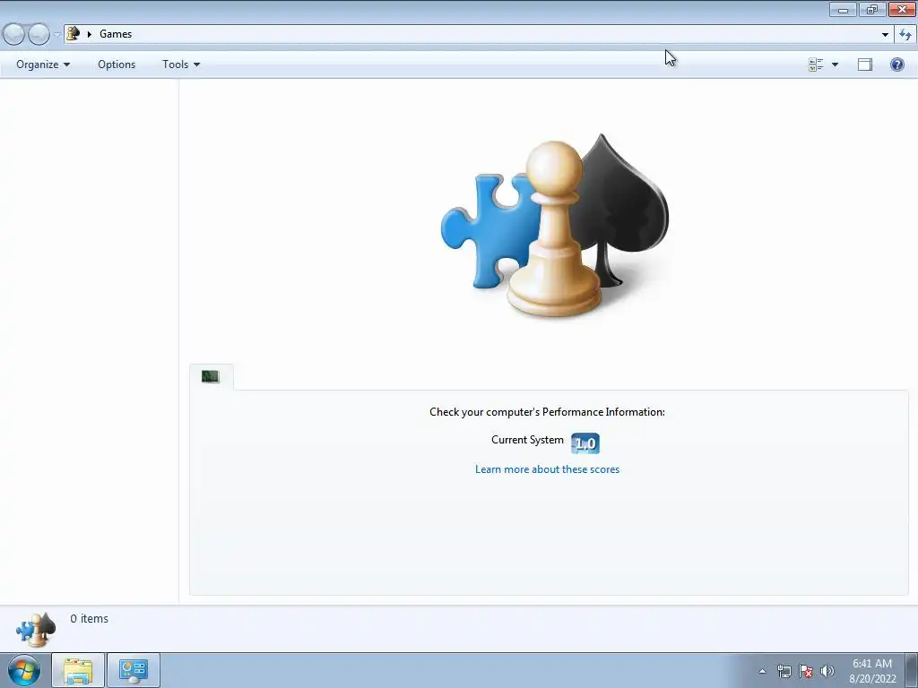Viewport: 918px width, 688px height.
Task: Click the volume speaker tray icon
Action: click(x=827, y=671)
